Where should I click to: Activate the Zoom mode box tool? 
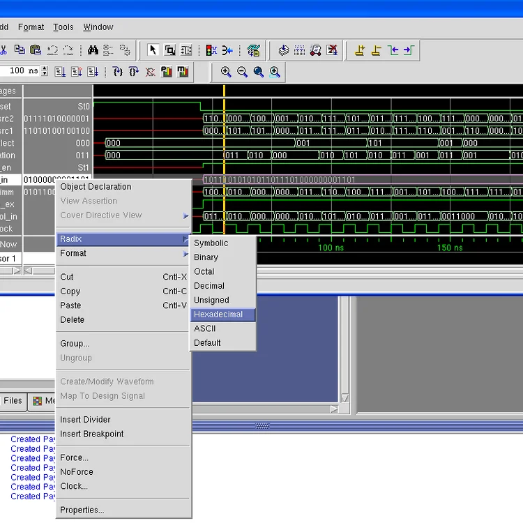pyautogui.click(x=169, y=50)
